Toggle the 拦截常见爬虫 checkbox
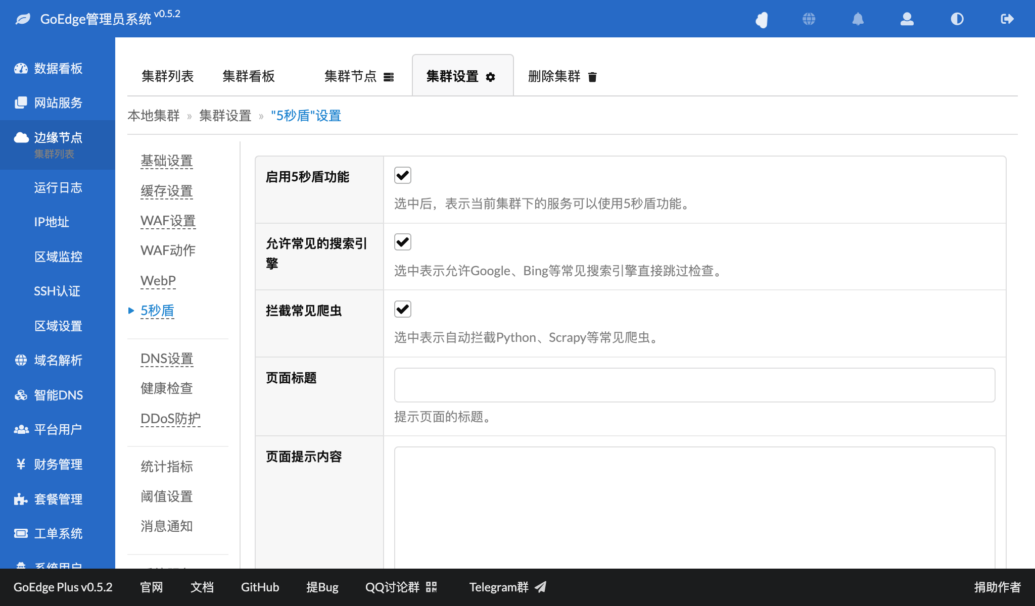The image size is (1035, 606). [x=403, y=309]
